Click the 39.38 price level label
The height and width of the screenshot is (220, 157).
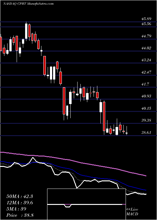pyautogui.click(x=146, y=120)
